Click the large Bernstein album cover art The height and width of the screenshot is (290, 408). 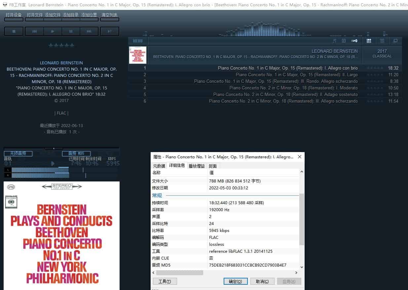pyautogui.click(x=61, y=236)
